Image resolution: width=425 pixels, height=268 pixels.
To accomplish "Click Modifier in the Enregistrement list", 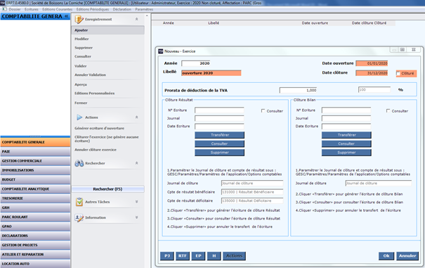I will pos(81,39).
